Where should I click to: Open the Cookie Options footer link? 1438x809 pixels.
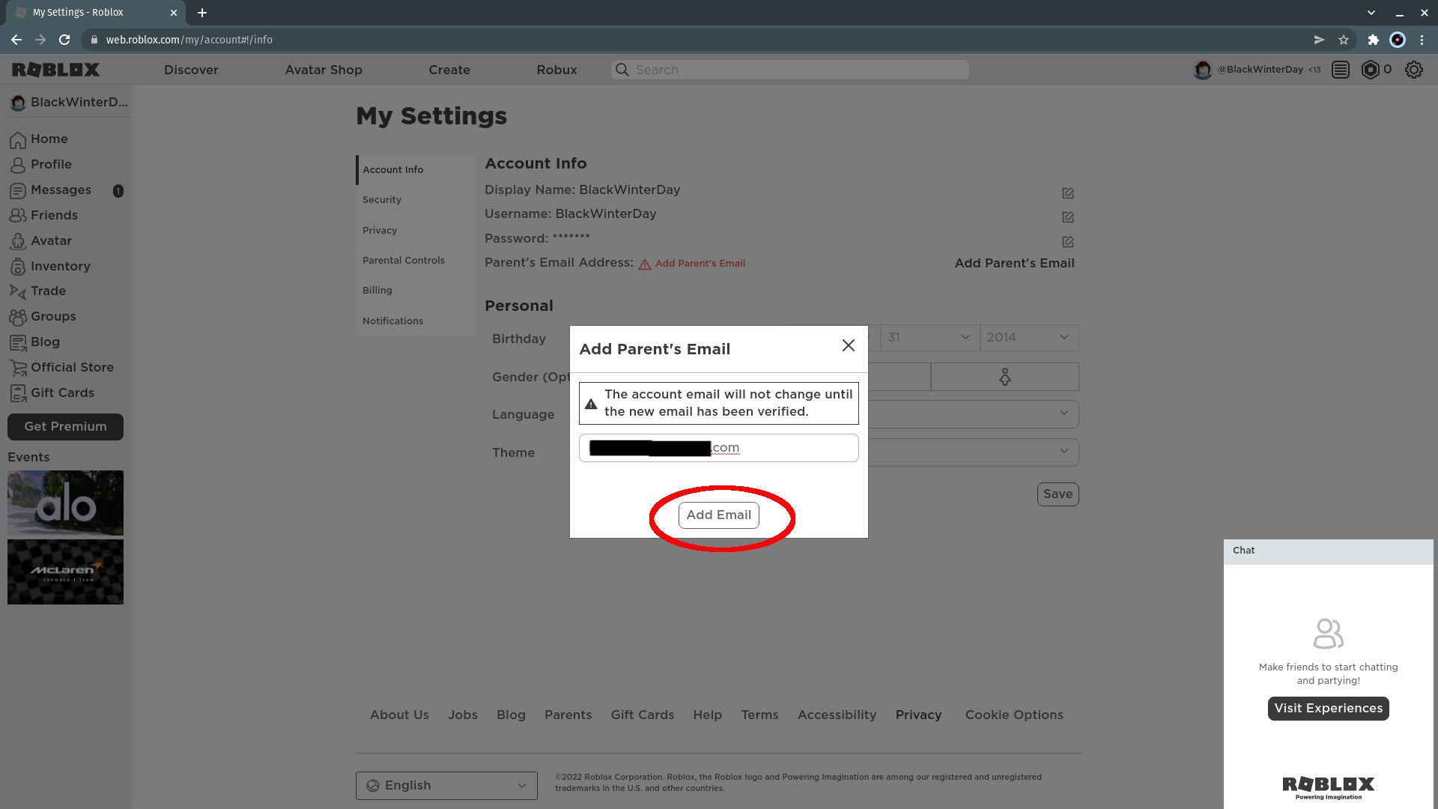[x=1014, y=715]
